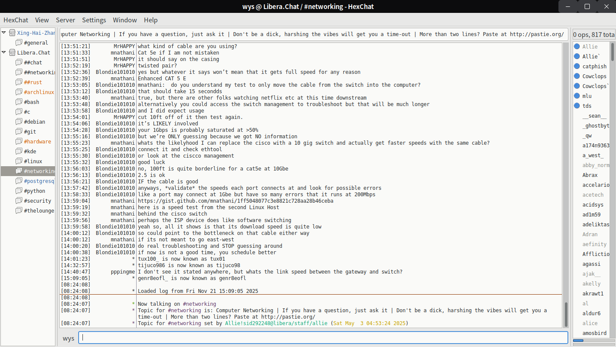Collapse the Xing-Hai-Zhan server tree

click(x=4, y=33)
